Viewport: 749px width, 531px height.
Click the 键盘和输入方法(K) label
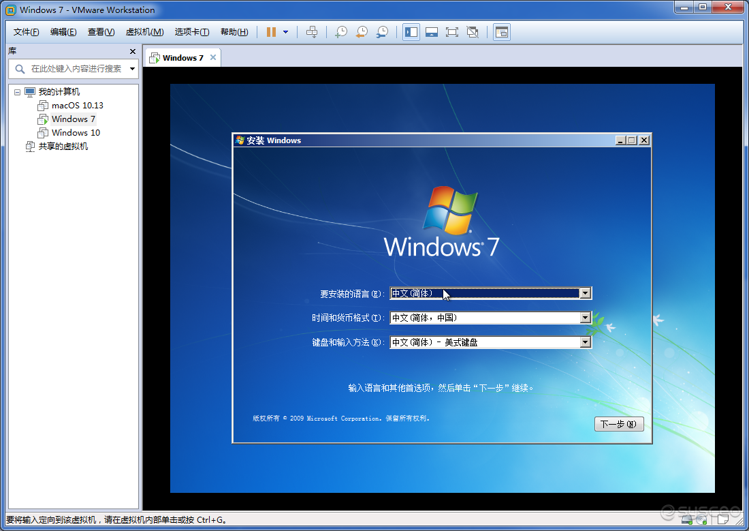[x=348, y=342]
